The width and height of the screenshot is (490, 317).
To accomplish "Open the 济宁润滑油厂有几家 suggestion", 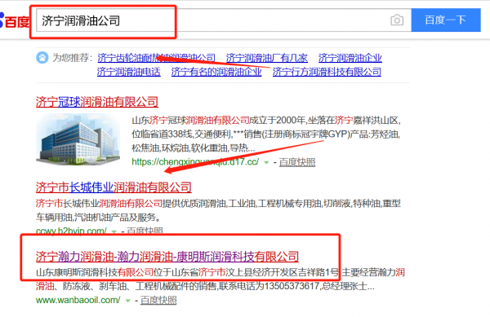I will 266,58.
